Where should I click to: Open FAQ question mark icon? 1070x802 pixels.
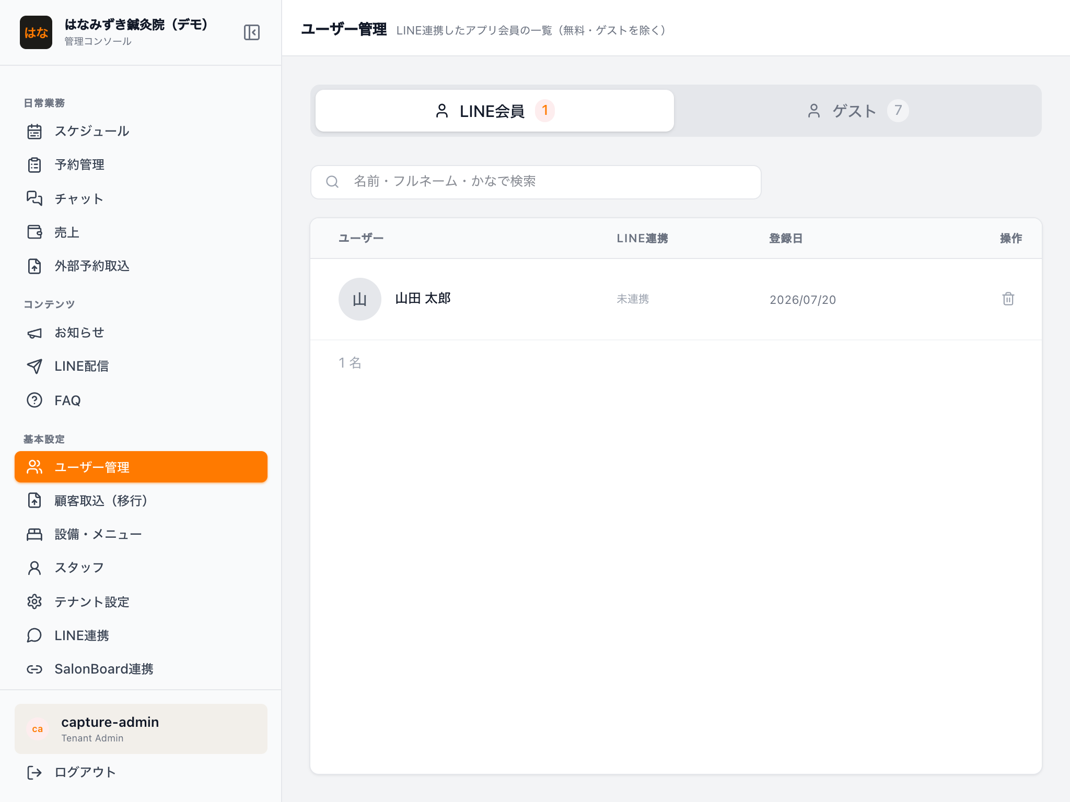[34, 400]
